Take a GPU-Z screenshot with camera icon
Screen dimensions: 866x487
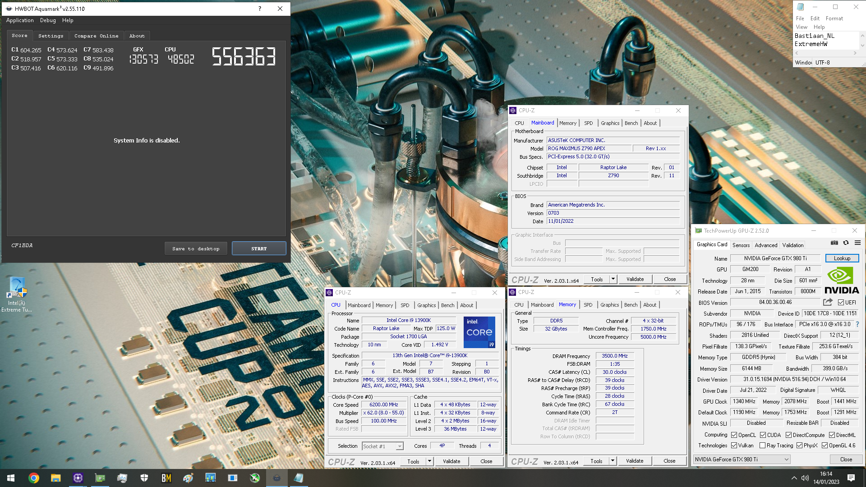click(x=834, y=243)
